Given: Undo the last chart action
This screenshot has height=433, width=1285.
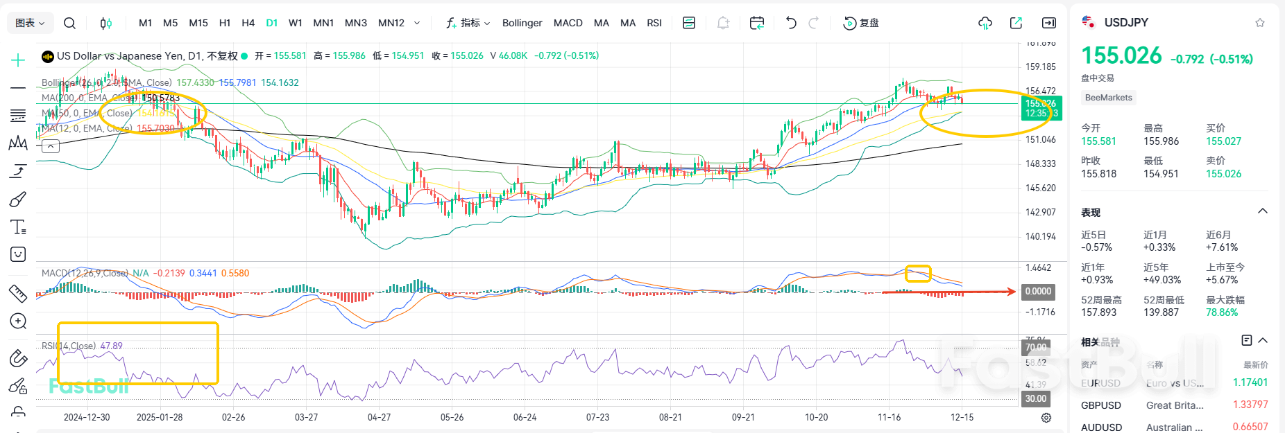Looking at the screenshot, I should click(x=791, y=23).
